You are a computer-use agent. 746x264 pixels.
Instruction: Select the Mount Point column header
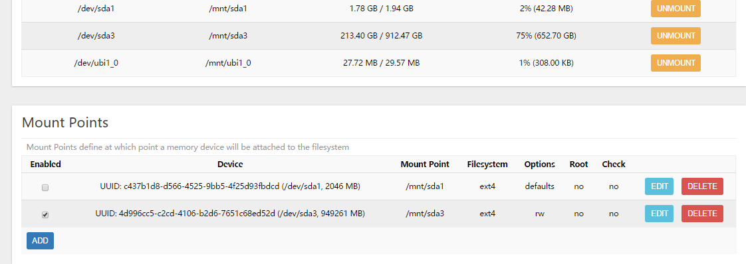pos(425,165)
